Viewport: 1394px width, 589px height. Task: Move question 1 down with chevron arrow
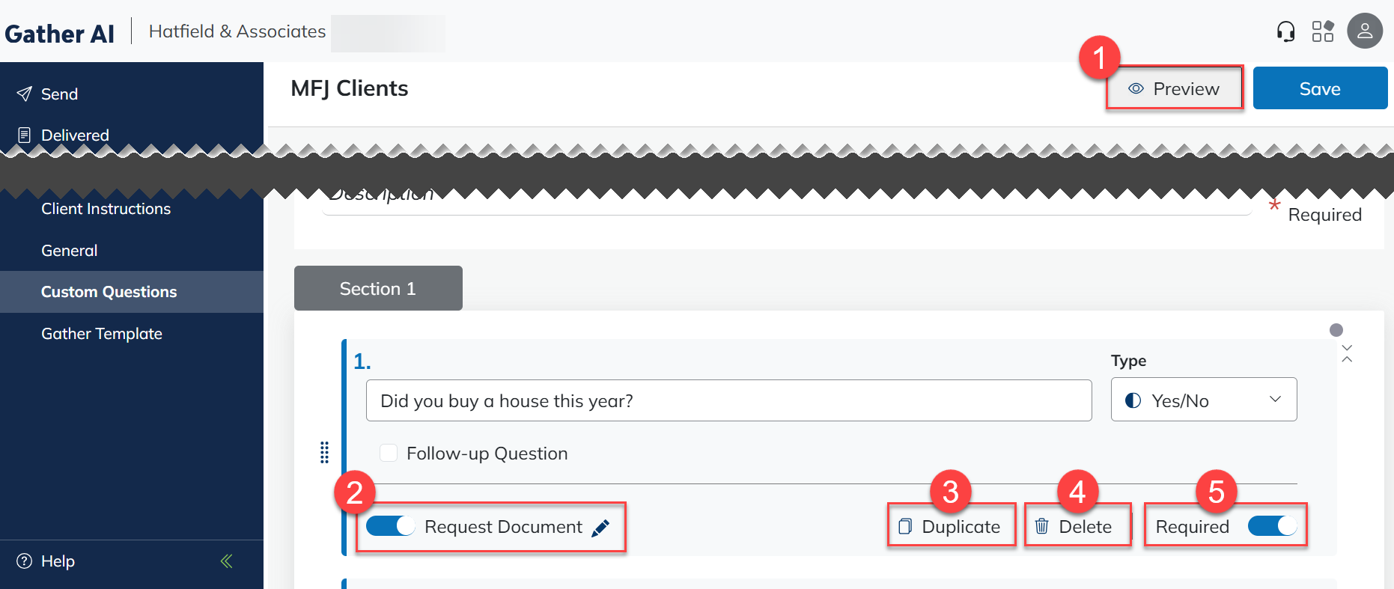1347,348
